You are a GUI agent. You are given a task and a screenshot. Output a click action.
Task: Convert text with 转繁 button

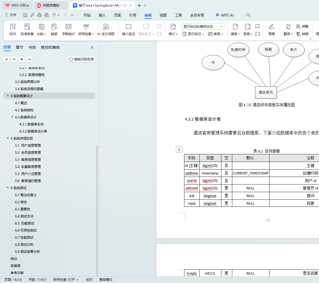click(302, 26)
